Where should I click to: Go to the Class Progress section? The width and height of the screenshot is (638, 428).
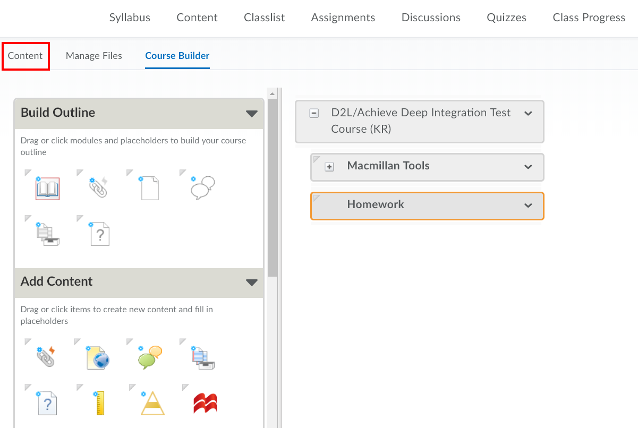588,17
